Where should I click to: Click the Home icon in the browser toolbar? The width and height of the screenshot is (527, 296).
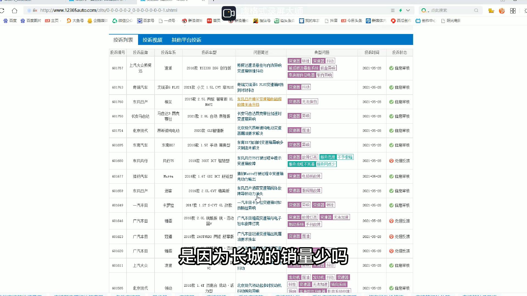point(15,10)
